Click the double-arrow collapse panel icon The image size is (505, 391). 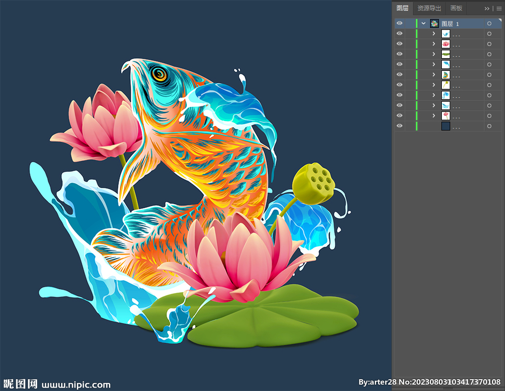pyautogui.click(x=487, y=8)
